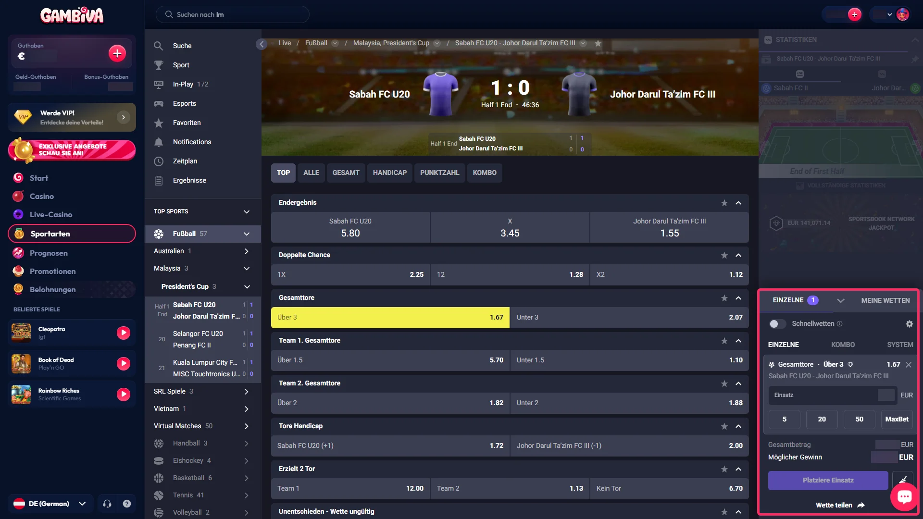Star the Endergebnis market
The image size is (923, 519).
pyautogui.click(x=724, y=203)
